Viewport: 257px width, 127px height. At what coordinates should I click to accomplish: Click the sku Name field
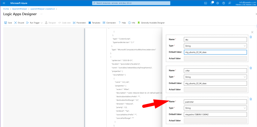click(x=215, y=40)
